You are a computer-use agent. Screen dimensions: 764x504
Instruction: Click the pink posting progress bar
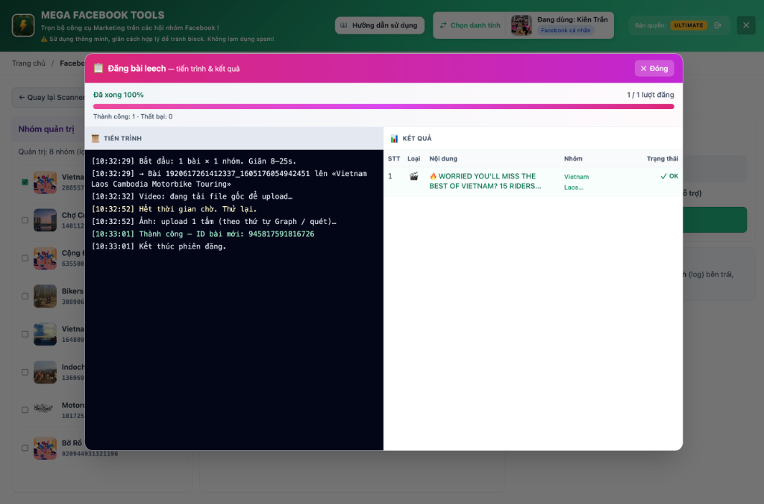[x=383, y=106]
